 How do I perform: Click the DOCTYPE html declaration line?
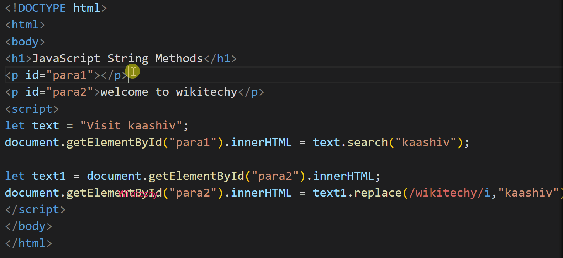click(56, 8)
